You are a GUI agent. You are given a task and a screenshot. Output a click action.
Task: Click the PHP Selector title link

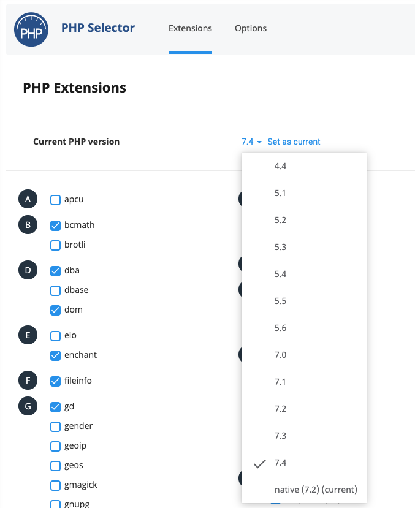98,28
